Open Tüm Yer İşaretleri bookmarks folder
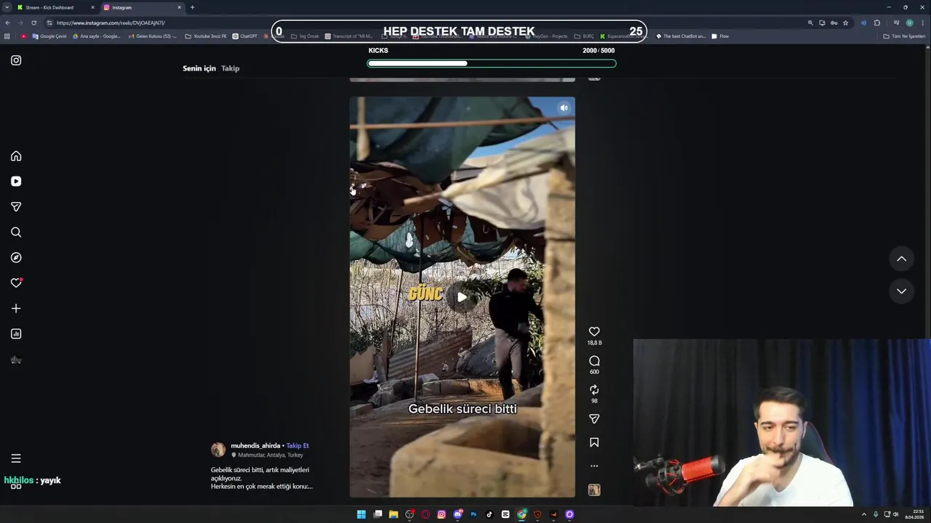 tap(904, 36)
